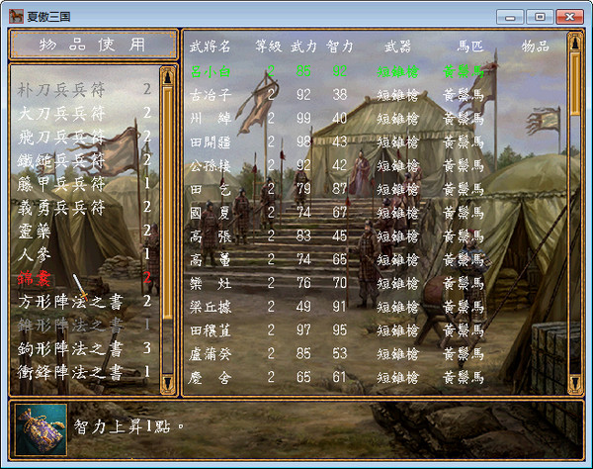The height and width of the screenshot is (469, 593).
Task: Select the 藤甲兵兵符 item
Action: point(84,184)
